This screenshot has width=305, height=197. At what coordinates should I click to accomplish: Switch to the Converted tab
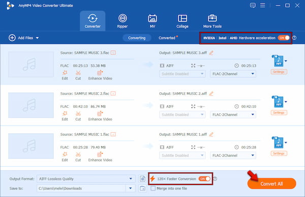click(x=167, y=38)
